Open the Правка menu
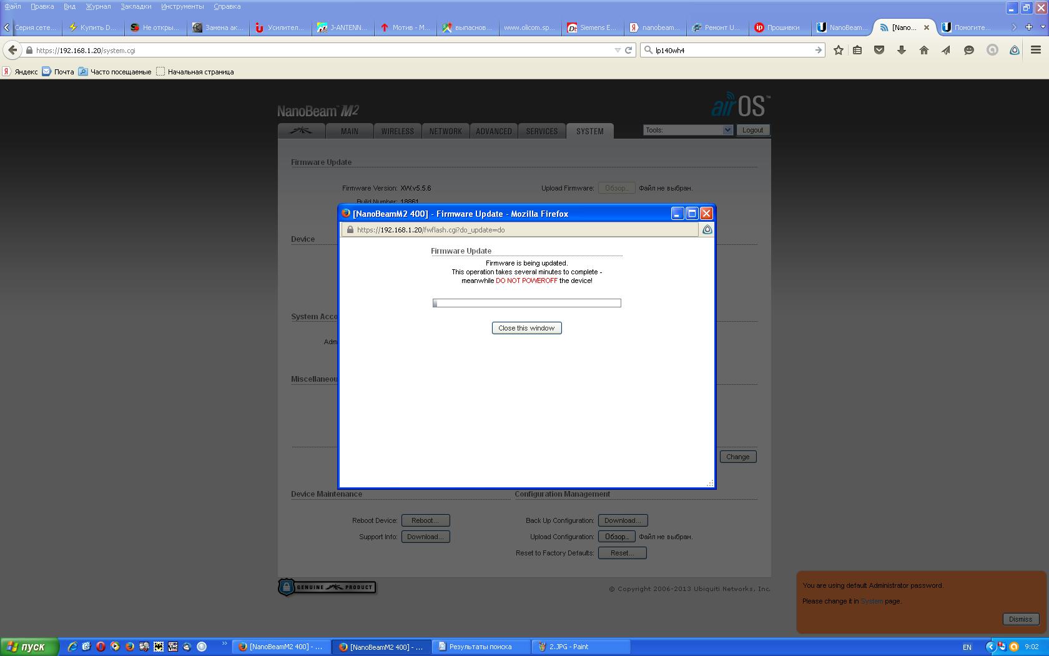The height and width of the screenshot is (656, 1049). pos(42,6)
